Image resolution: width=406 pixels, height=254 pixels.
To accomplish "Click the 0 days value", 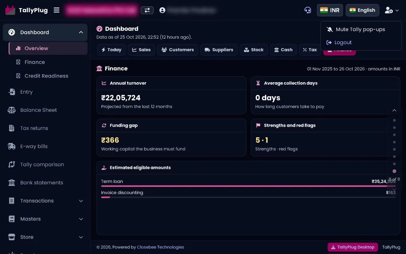I will click(268, 98).
